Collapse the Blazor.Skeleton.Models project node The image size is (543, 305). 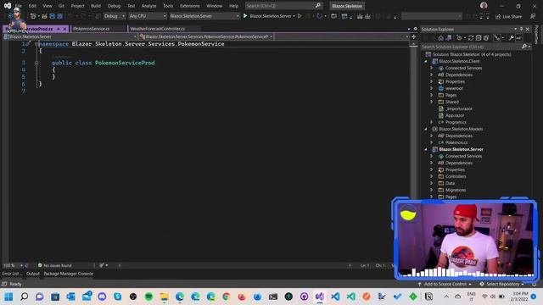tap(426, 129)
